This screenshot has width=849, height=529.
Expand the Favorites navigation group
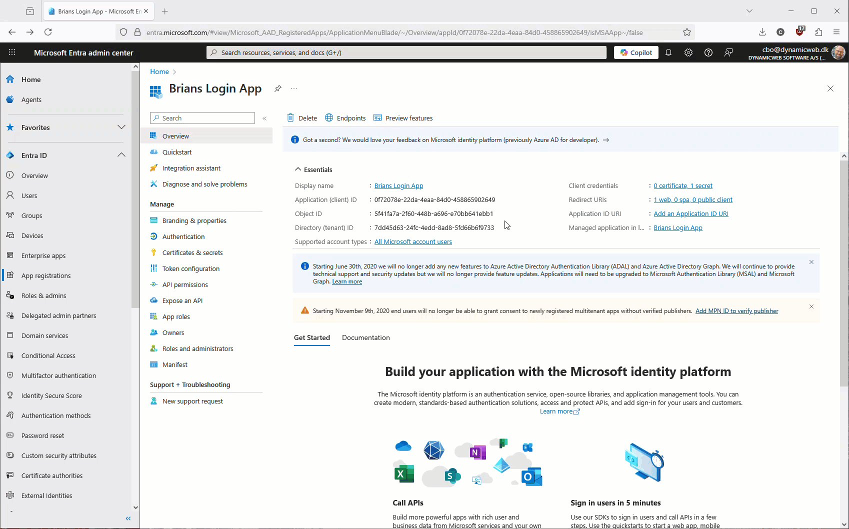(x=121, y=127)
